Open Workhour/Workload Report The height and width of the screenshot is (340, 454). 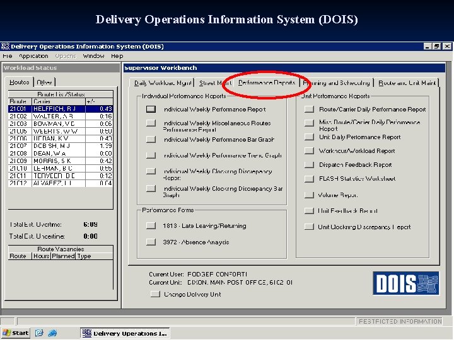pyautogui.click(x=309, y=150)
